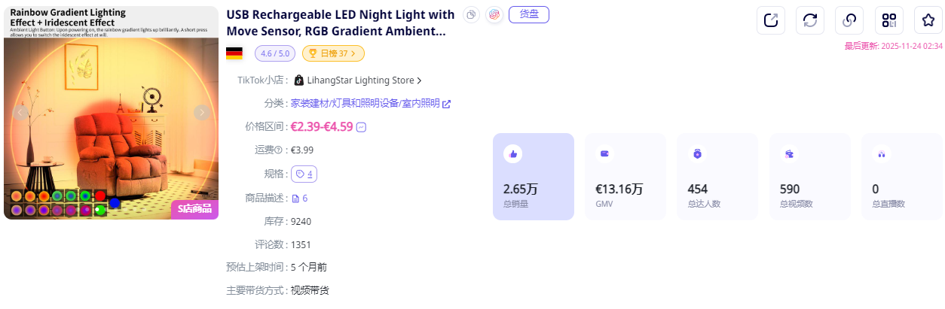The height and width of the screenshot is (309, 945).
Task: Click the AI swirl icon beside title
Action: pyautogui.click(x=494, y=14)
